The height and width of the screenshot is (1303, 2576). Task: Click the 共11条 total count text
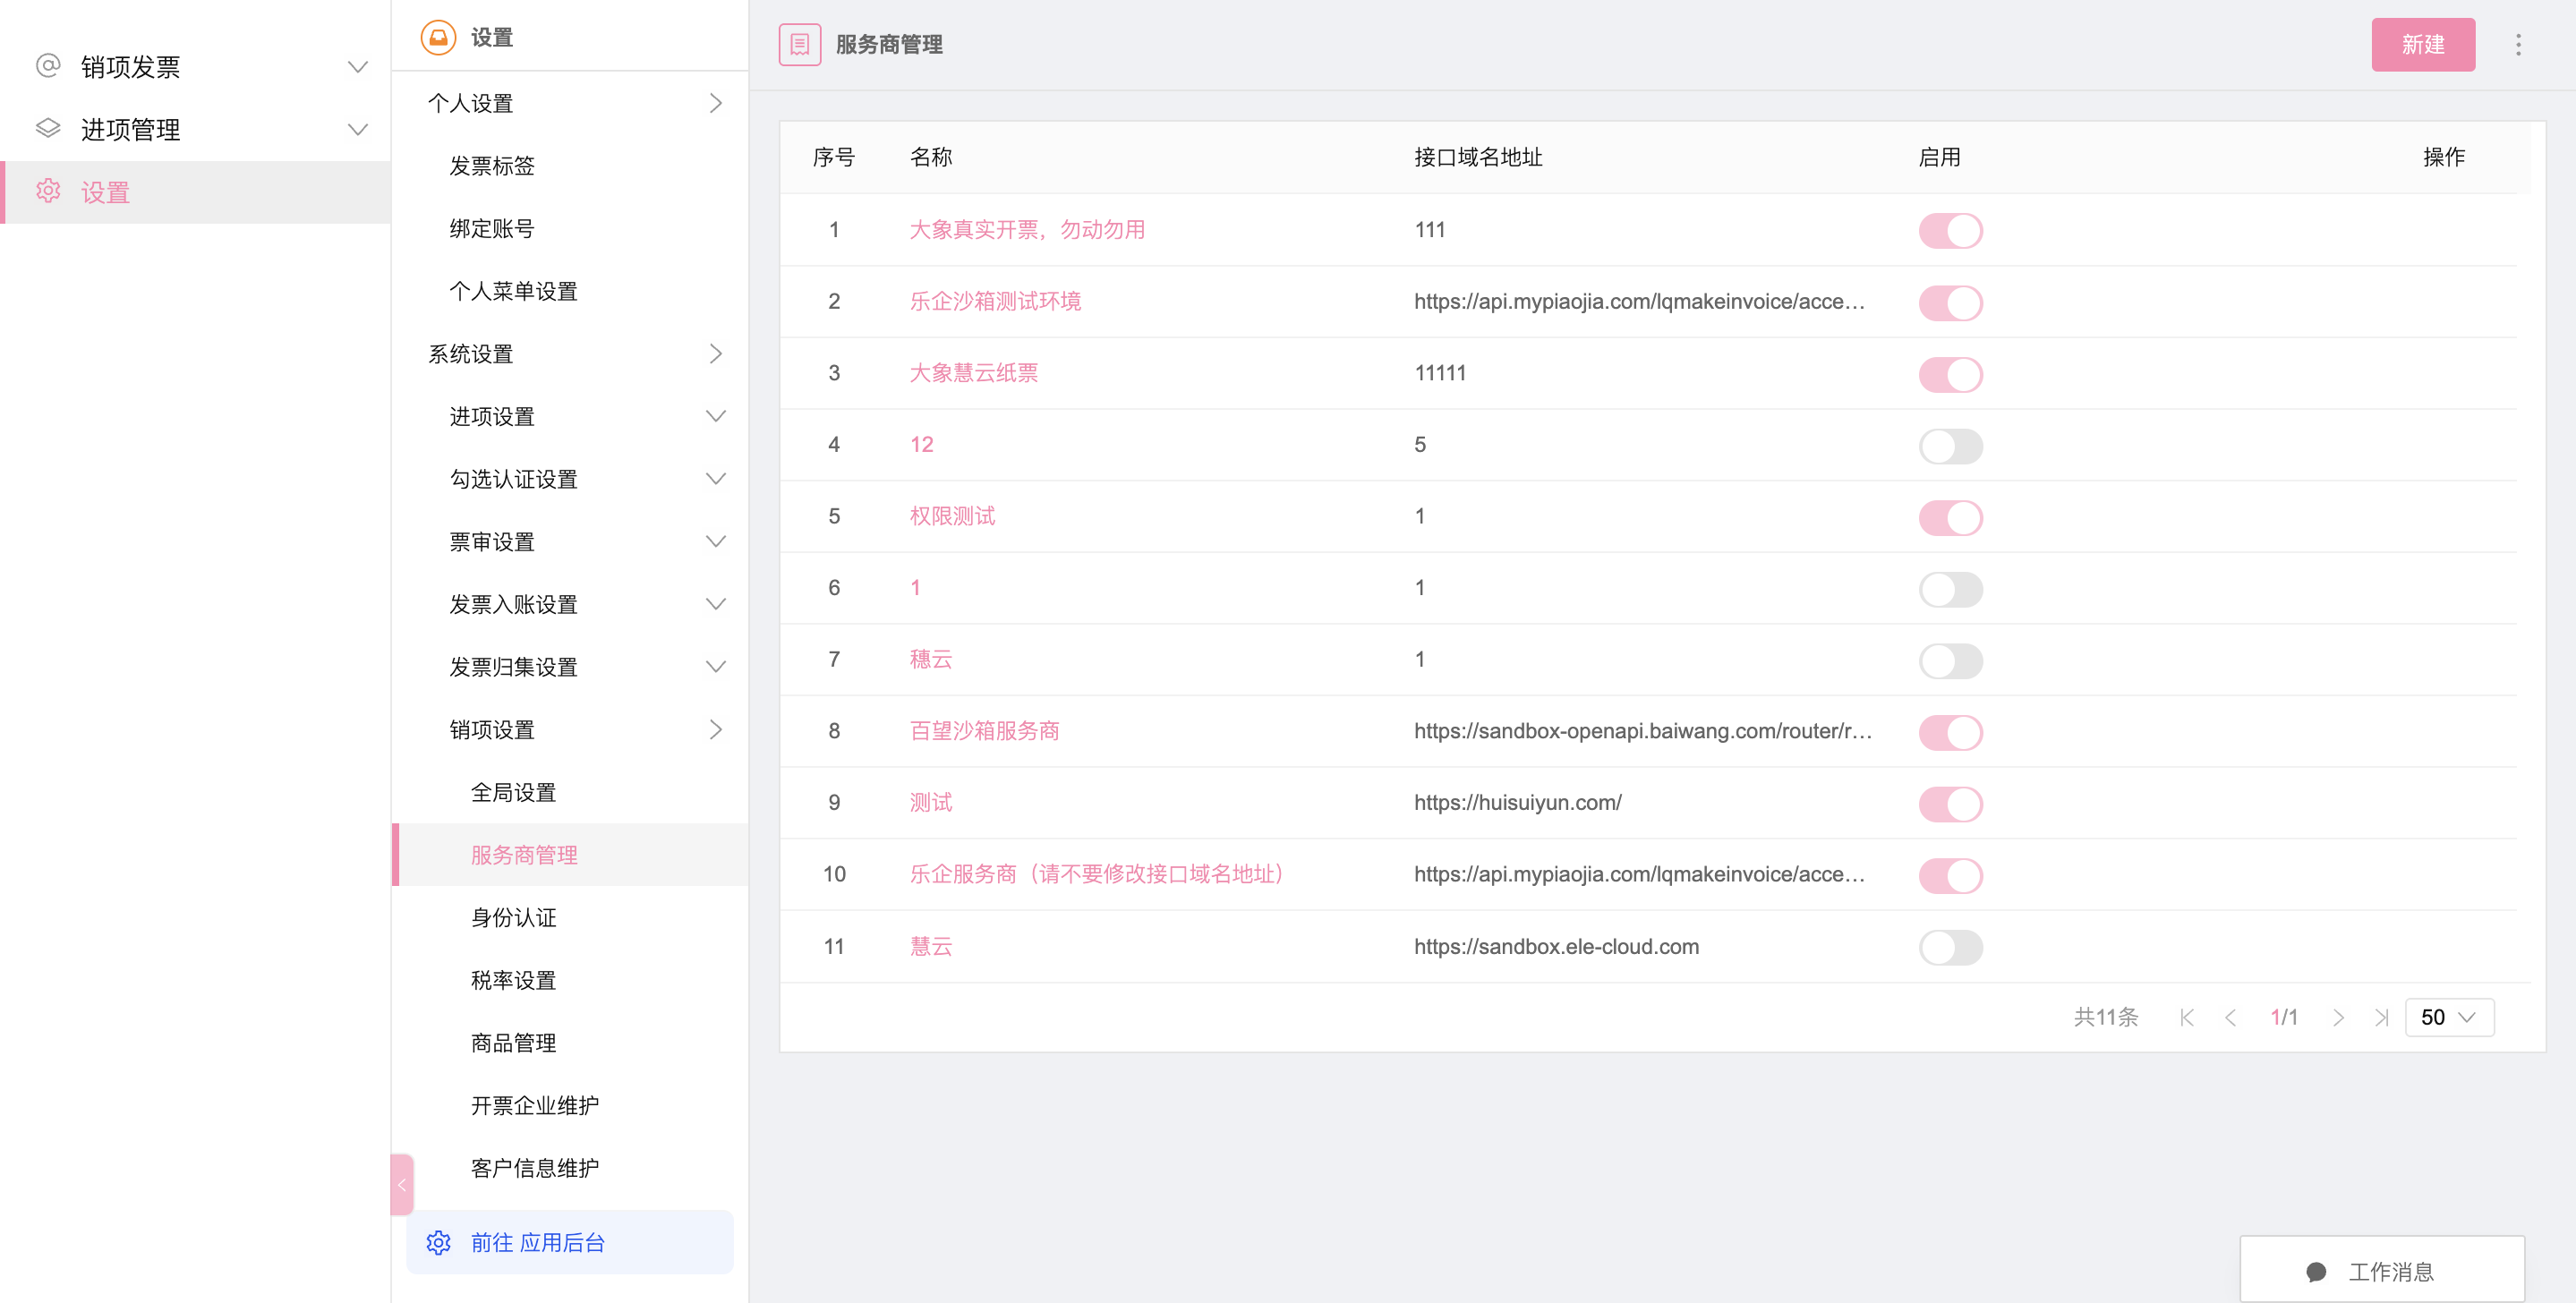coord(2105,1017)
